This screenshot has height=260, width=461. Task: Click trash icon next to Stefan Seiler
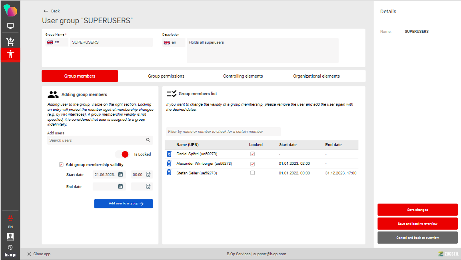tap(169, 173)
